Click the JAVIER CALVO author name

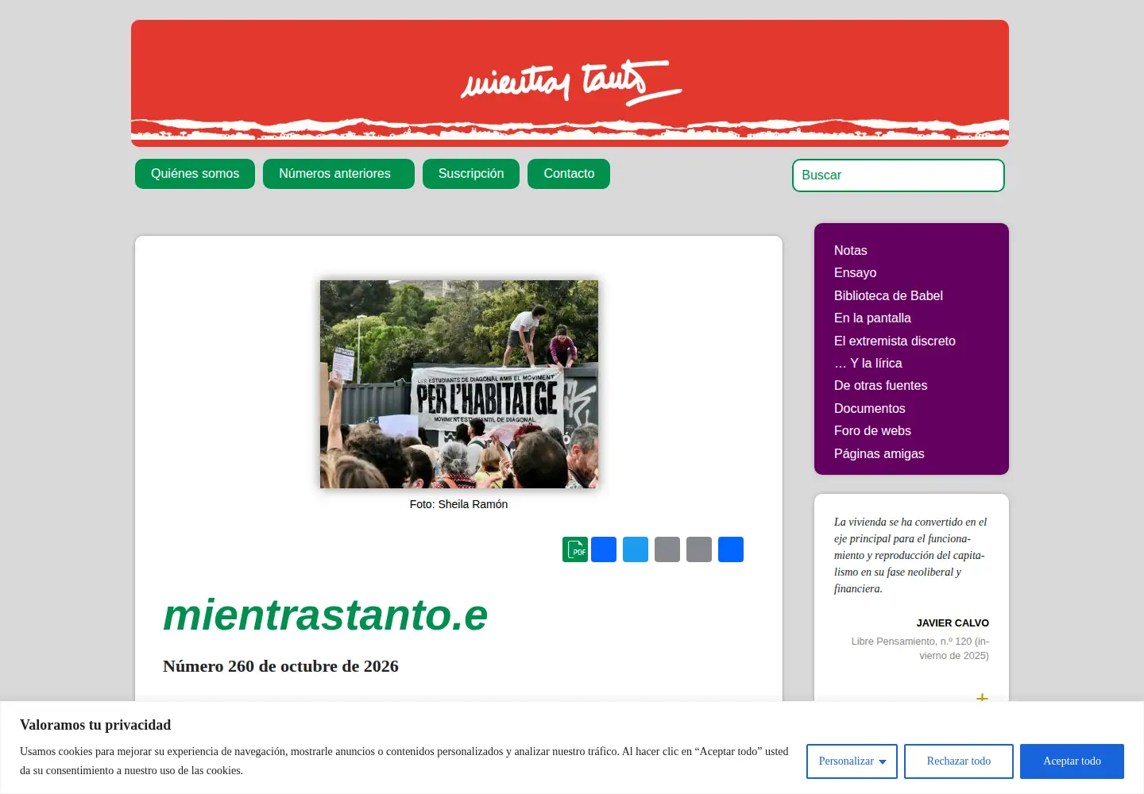pyautogui.click(x=953, y=623)
